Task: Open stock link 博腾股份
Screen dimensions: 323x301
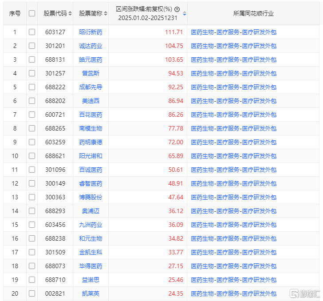Action: point(91,197)
